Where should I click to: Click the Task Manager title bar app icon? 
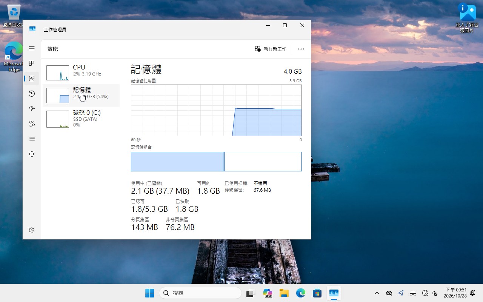[x=32, y=29]
